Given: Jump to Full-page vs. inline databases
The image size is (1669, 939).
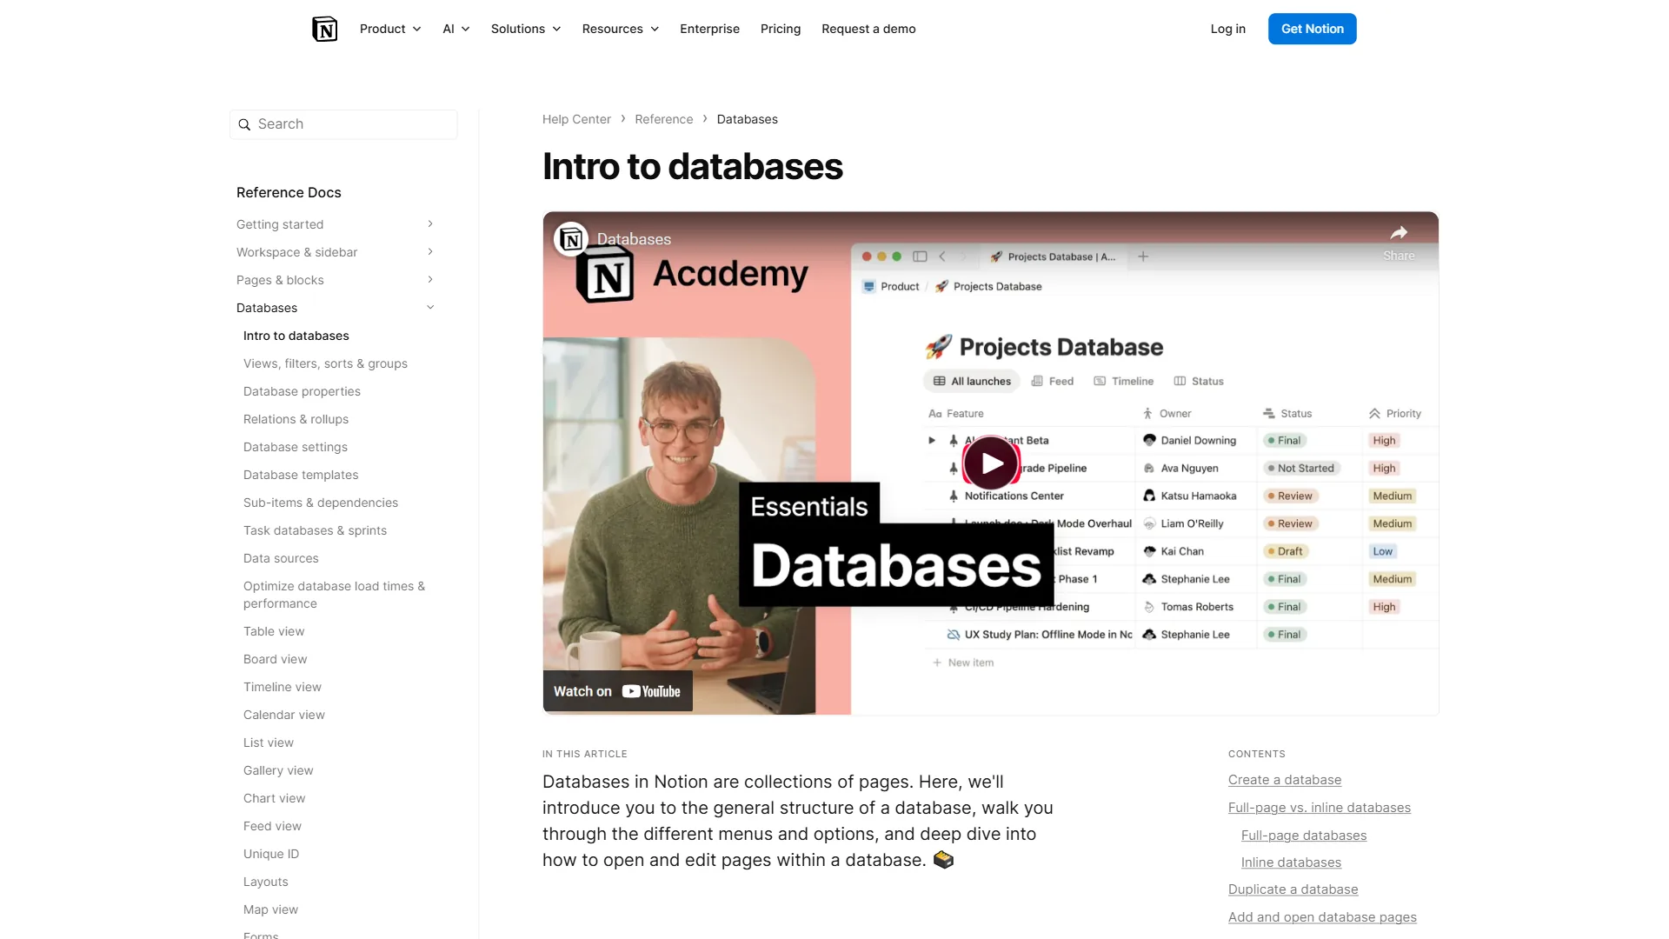Looking at the screenshot, I should 1319,808.
